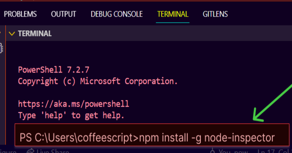Focus the PS command prompt line
The image size is (292, 153).
point(147,138)
